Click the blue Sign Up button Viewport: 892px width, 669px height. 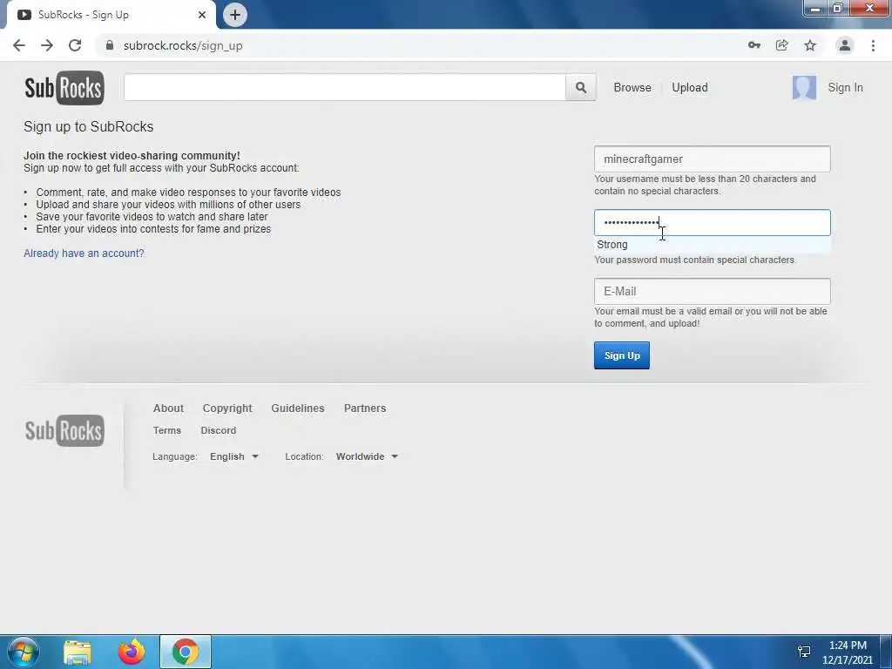tap(622, 355)
